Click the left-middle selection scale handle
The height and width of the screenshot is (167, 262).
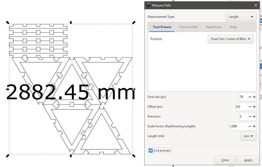pos(7,89)
